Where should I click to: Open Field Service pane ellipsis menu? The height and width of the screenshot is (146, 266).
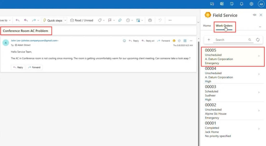point(260,27)
